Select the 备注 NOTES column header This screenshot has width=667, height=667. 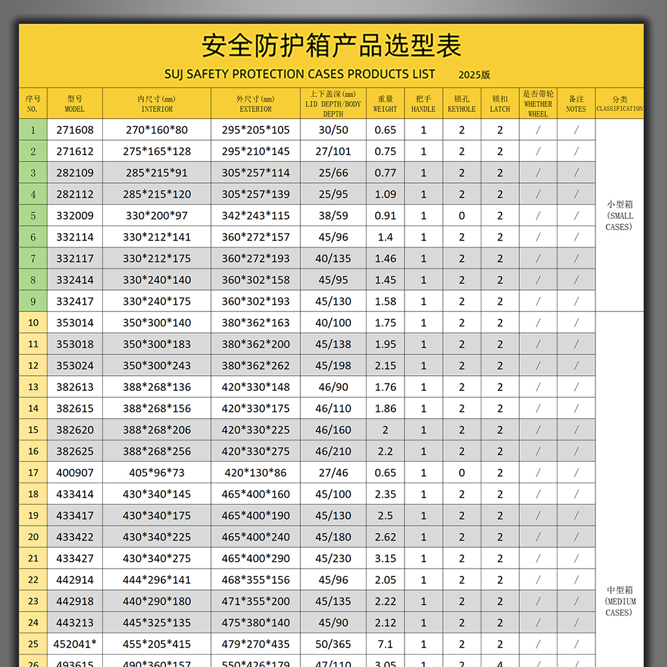coord(576,104)
